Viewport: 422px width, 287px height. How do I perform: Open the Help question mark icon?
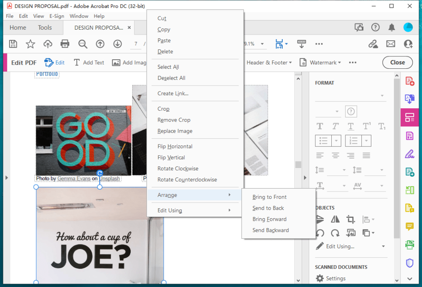pos(375,27)
